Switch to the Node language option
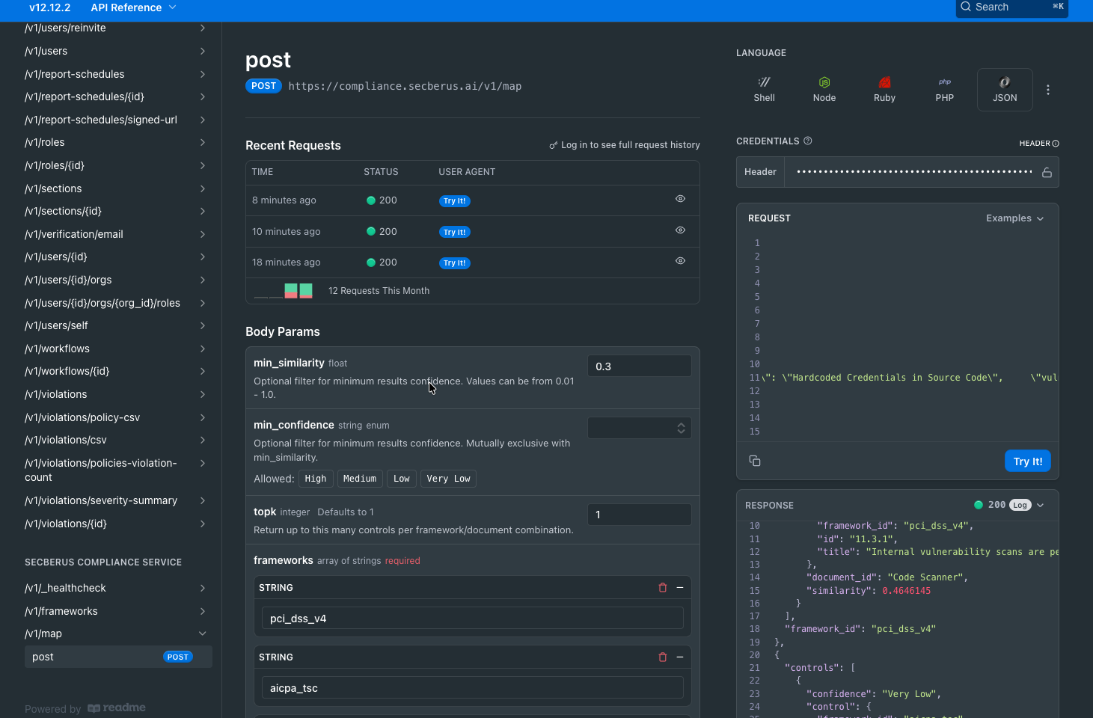 pos(824,88)
